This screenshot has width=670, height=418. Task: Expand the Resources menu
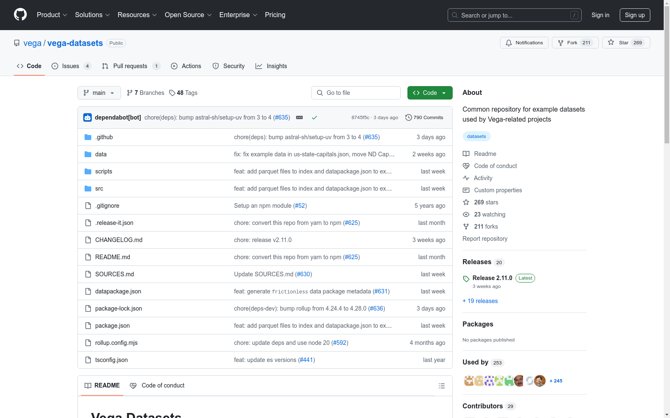coord(137,15)
